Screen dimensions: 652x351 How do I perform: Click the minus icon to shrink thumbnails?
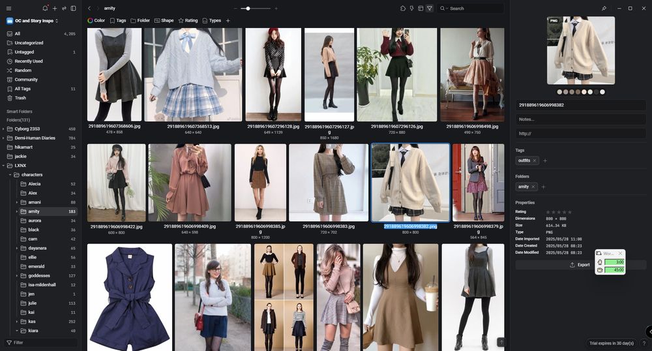point(236,8)
